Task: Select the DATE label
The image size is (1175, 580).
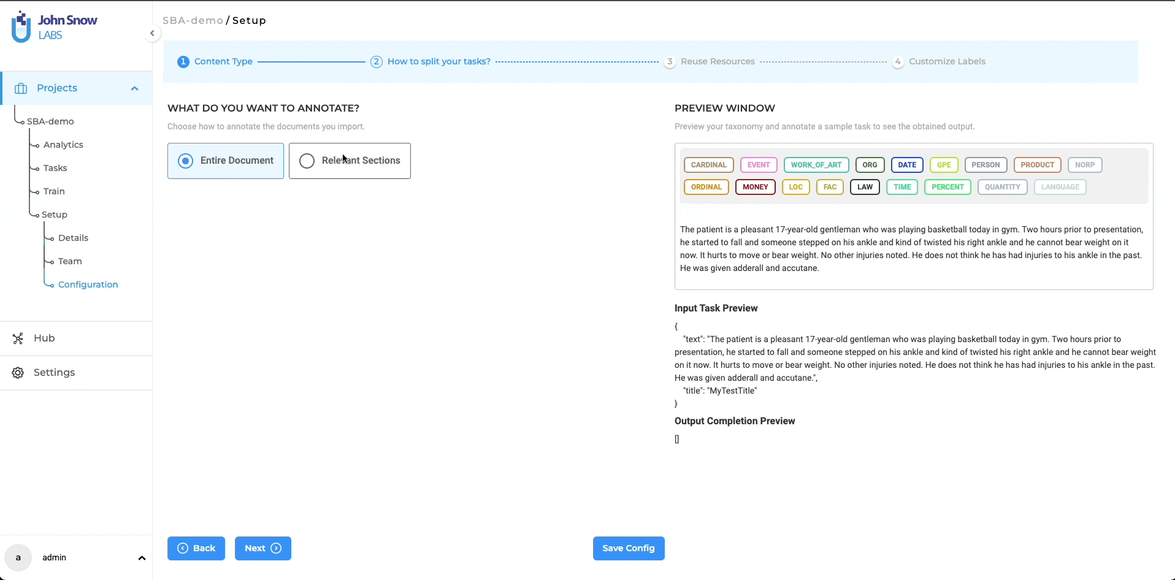Action: click(907, 165)
